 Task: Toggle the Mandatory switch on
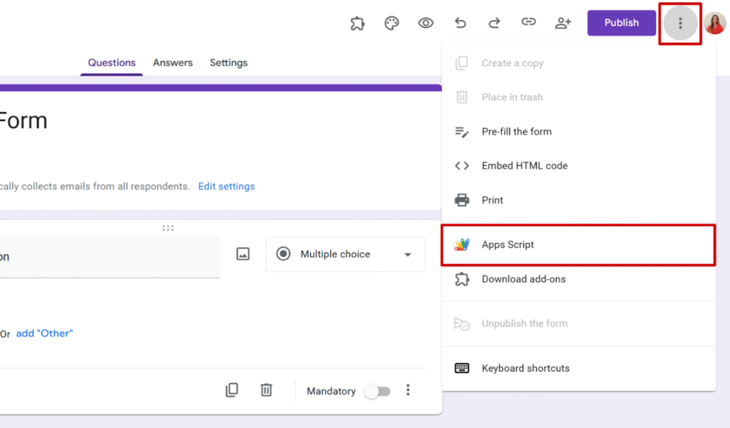pos(377,391)
